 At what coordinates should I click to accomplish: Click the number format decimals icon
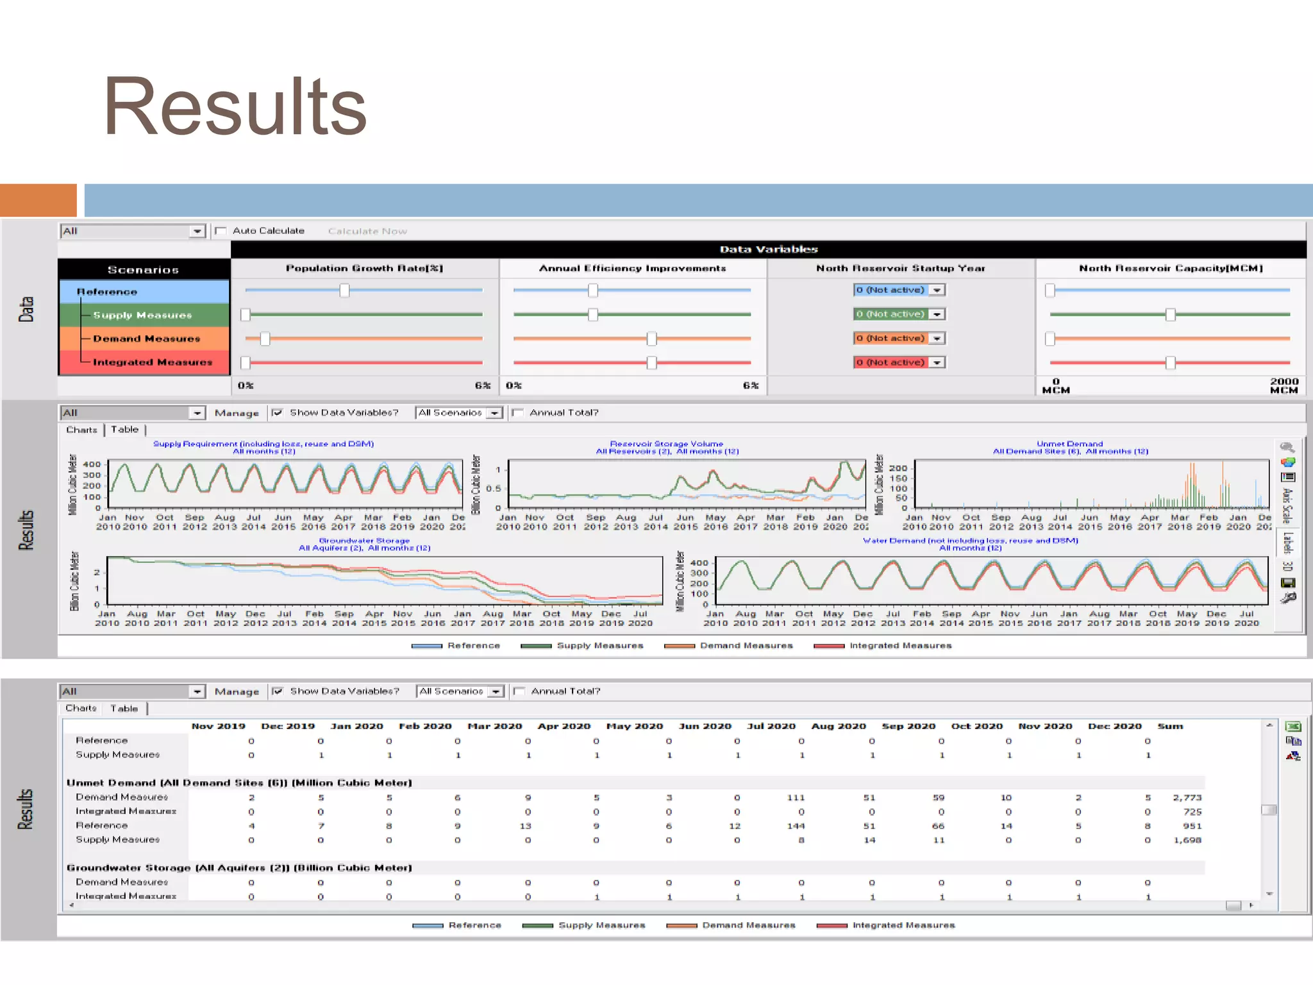point(1293,756)
